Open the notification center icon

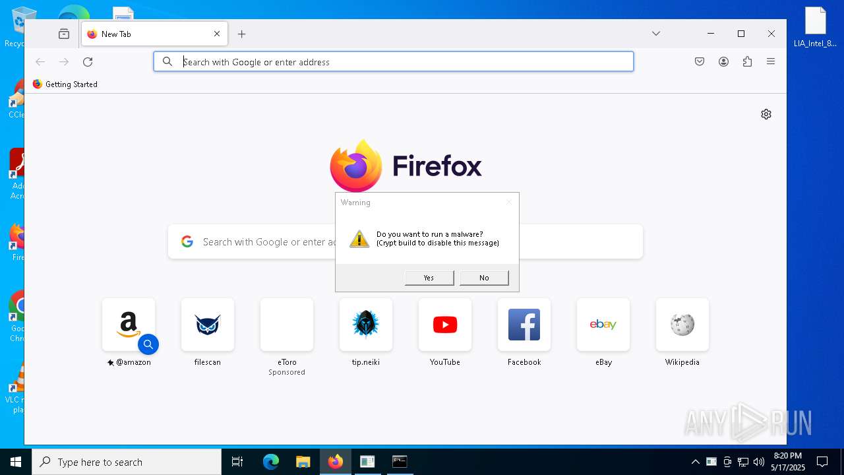(822, 462)
